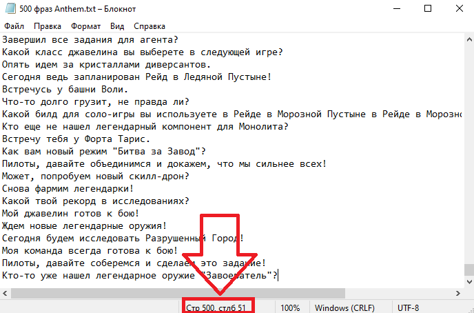Place the cursor in the line "Снова фармим легендарки!"

[68, 188]
